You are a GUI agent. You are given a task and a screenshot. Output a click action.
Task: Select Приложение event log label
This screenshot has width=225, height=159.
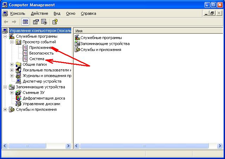[40, 47]
